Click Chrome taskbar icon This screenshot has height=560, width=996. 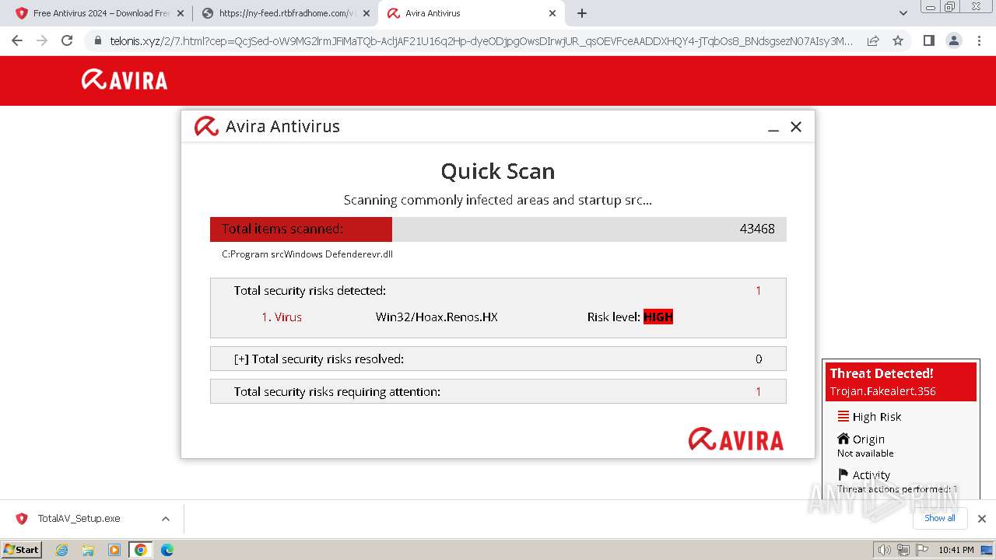(x=141, y=550)
